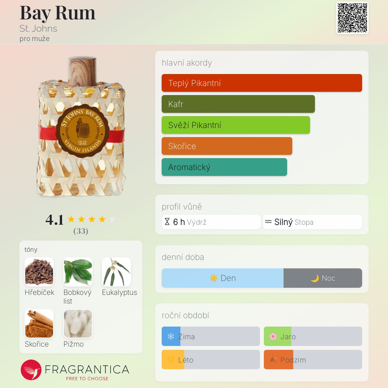
Task: Click the St. Johns brand name
Action: point(38,28)
